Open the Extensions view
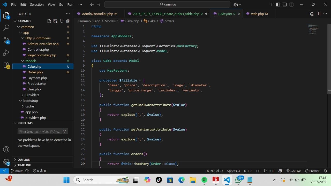Image resolution: width=331 pixels, height=186 pixels. tap(6, 65)
